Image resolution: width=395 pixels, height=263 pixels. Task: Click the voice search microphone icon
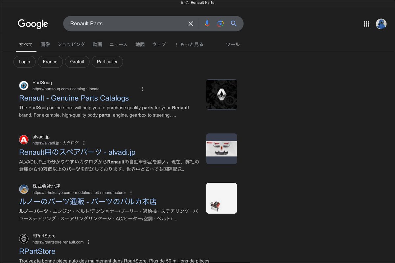click(x=207, y=24)
